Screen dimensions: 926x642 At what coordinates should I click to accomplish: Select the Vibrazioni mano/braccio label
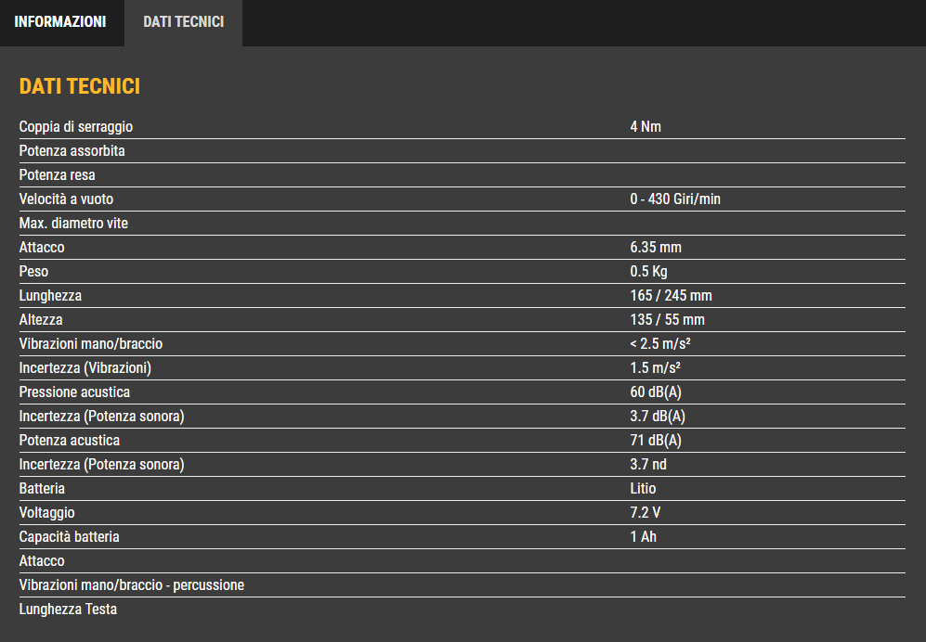(x=90, y=344)
